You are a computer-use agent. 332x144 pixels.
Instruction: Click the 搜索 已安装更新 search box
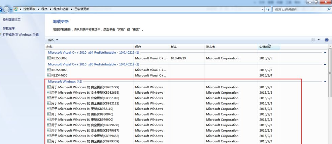[x=300, y=9]
